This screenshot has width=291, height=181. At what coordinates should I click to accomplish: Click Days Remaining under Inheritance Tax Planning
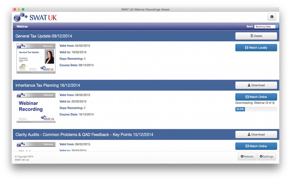point(72,108)
